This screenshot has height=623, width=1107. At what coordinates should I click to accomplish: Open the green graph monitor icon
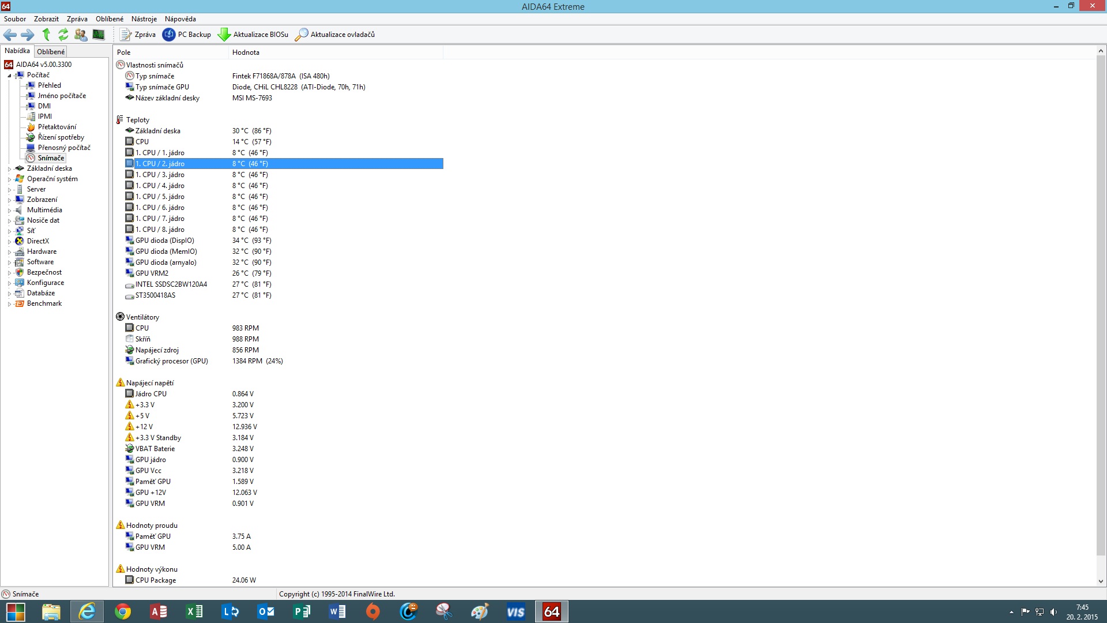tap(99, 35)
